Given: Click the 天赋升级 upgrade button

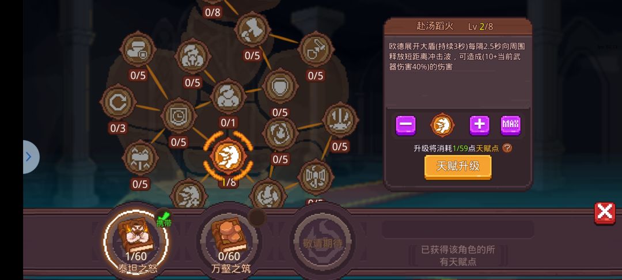Looking at the screenshot, I should (x=458, y=167).
